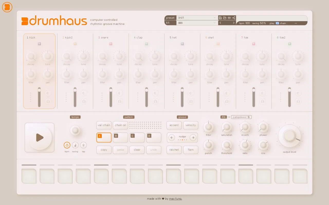Click the tap tempo icon

[x=84, y=145]
